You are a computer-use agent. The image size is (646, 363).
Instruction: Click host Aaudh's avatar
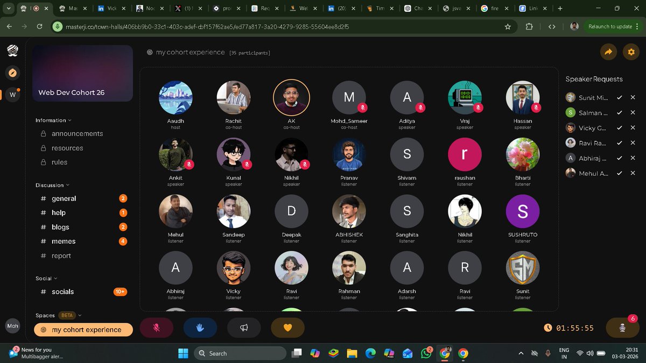coord(175,97)
